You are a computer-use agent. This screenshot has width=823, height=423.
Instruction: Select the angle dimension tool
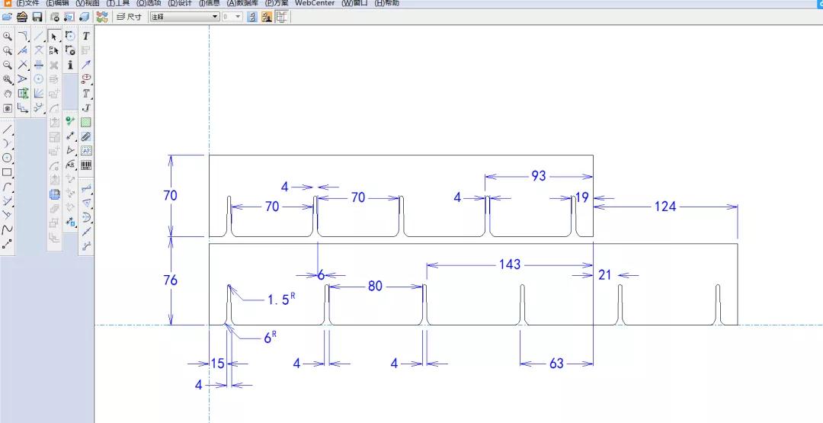[70, 151]
